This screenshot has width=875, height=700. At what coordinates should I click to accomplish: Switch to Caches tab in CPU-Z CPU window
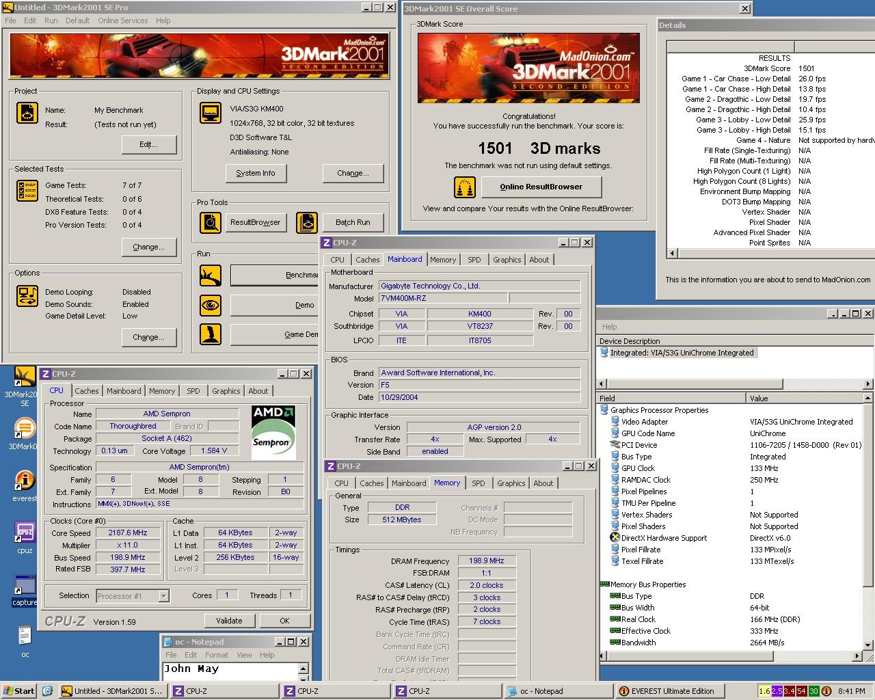pos(87,391)
